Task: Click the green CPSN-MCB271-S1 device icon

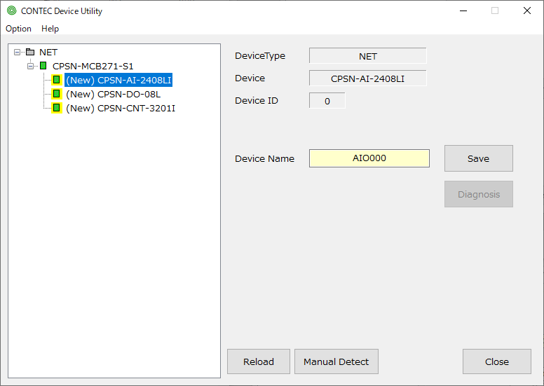Action: point(43,66)
